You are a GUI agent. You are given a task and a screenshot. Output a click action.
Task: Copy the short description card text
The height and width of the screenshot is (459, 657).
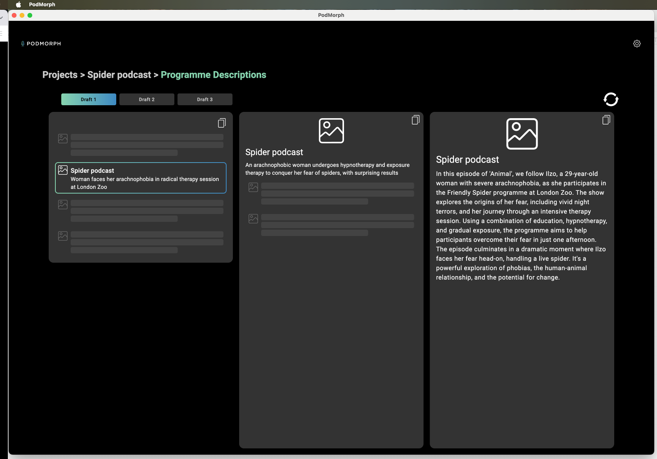pos(221,123)
